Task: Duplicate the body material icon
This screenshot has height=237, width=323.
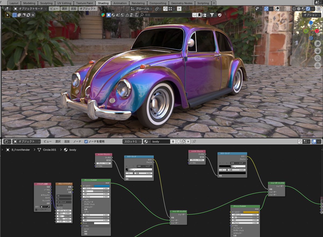Action: click(183, 142)
